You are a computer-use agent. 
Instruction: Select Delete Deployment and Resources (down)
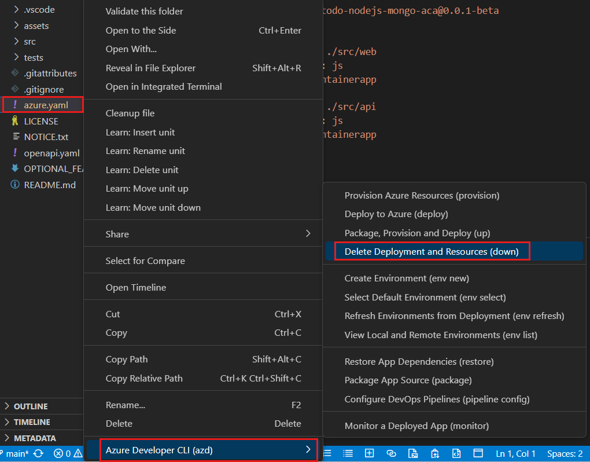point(454,251)
